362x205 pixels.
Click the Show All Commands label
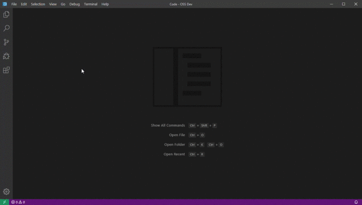[x=168, y=125]
